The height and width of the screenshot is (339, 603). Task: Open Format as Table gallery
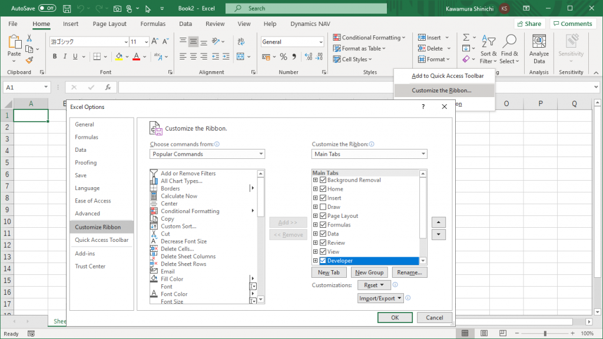[359, 48]
